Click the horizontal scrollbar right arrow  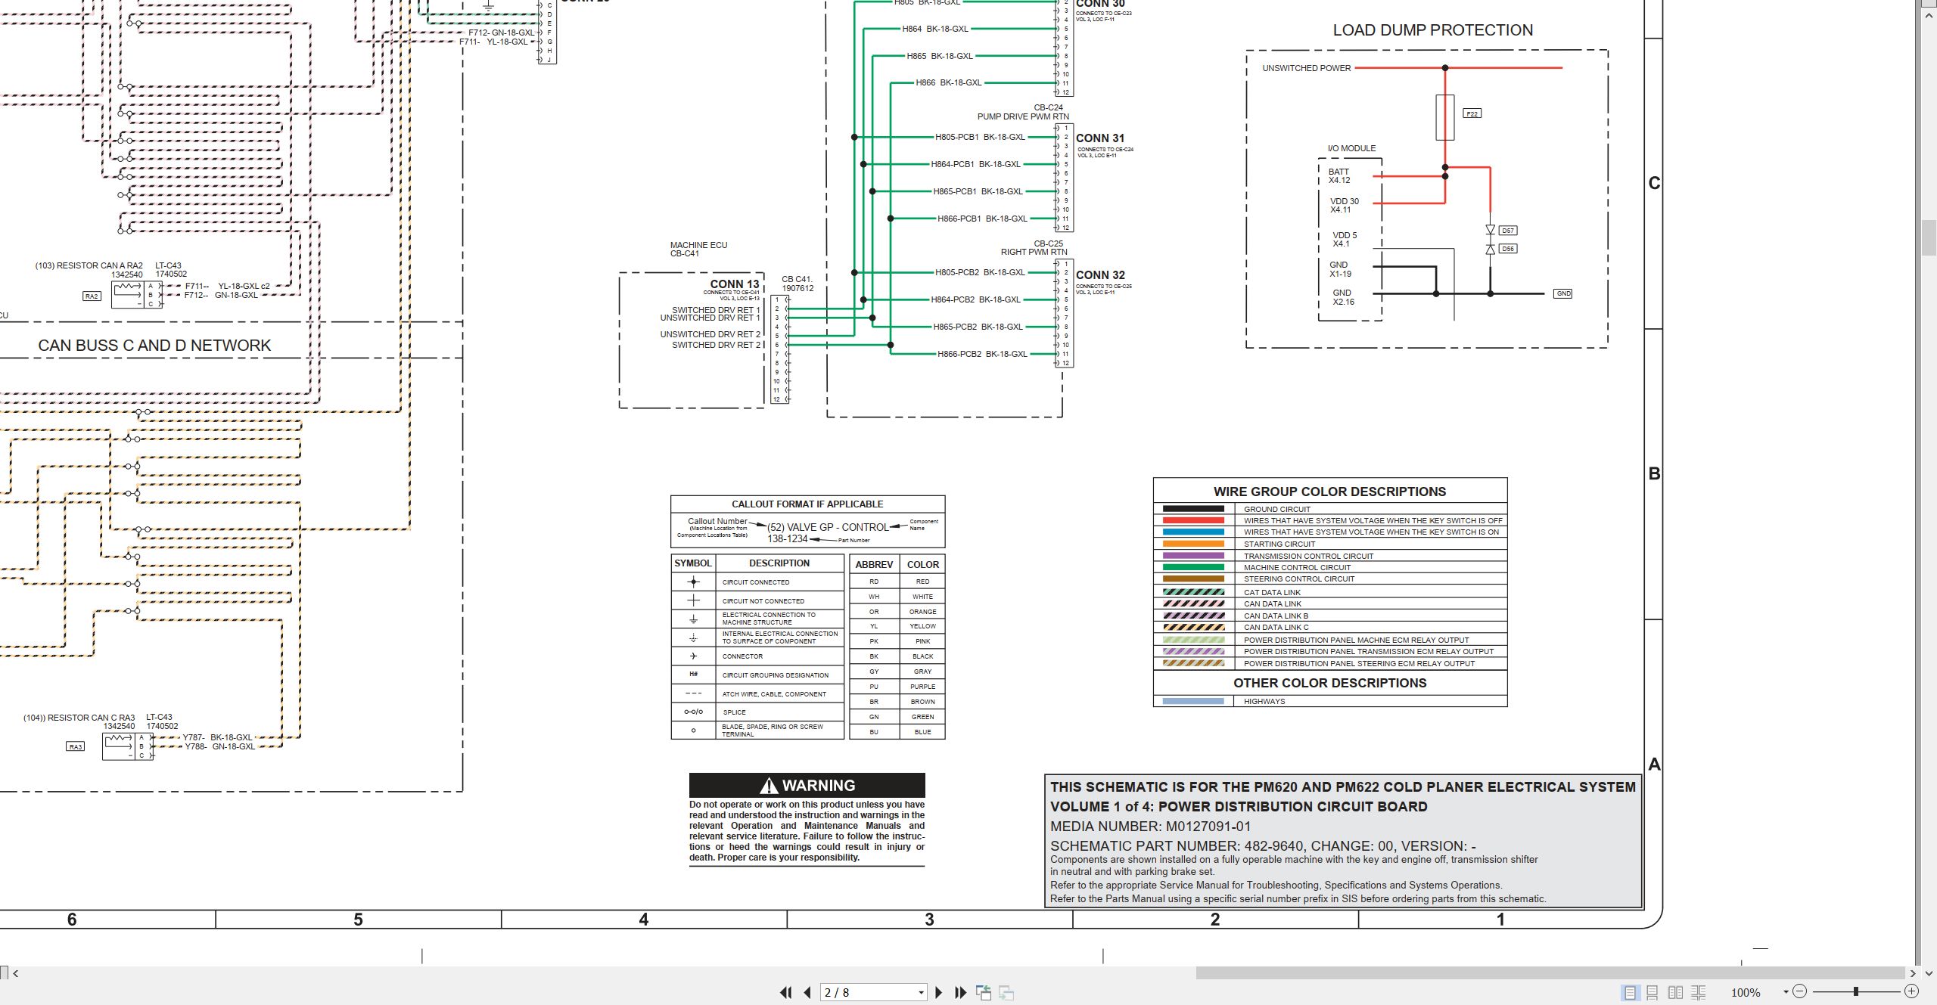pos(1913,973)
